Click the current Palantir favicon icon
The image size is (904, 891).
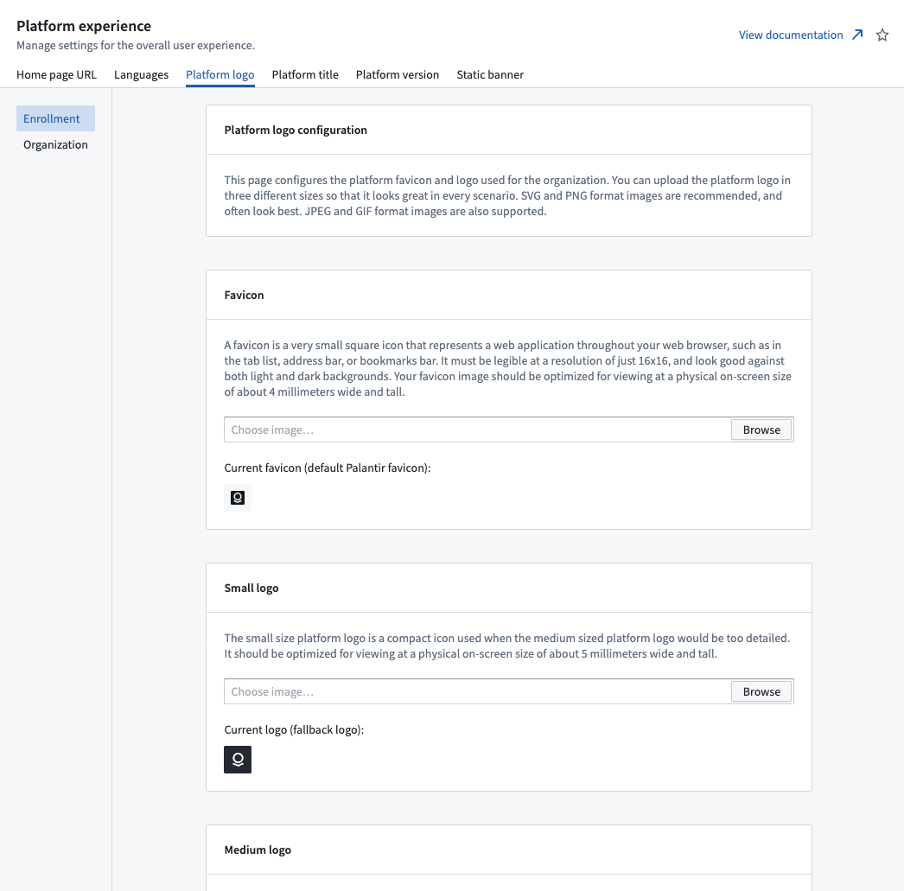[x=238, y=498]
